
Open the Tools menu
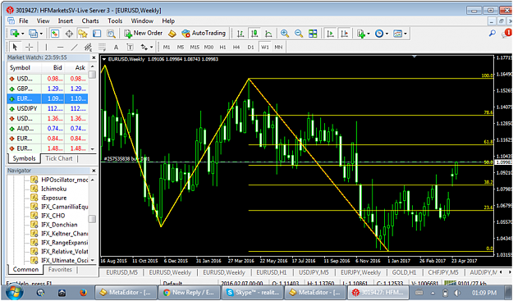pyautogui.click(x=115, y=21)
